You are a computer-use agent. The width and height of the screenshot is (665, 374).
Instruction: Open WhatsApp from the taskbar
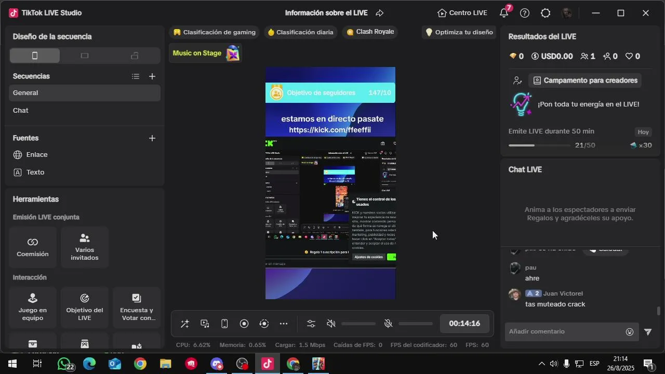64,364
